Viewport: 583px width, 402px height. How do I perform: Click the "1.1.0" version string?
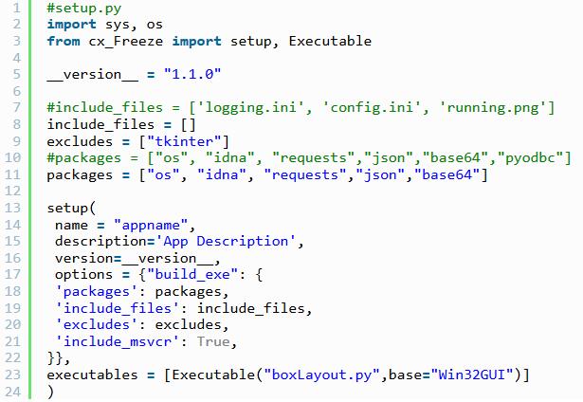pyautogui.click(x=192, y=74)
